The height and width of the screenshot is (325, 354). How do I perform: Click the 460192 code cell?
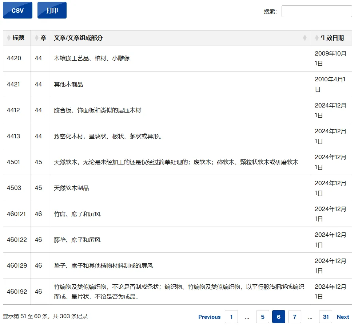pyautogui.click(x=17, y=292)
